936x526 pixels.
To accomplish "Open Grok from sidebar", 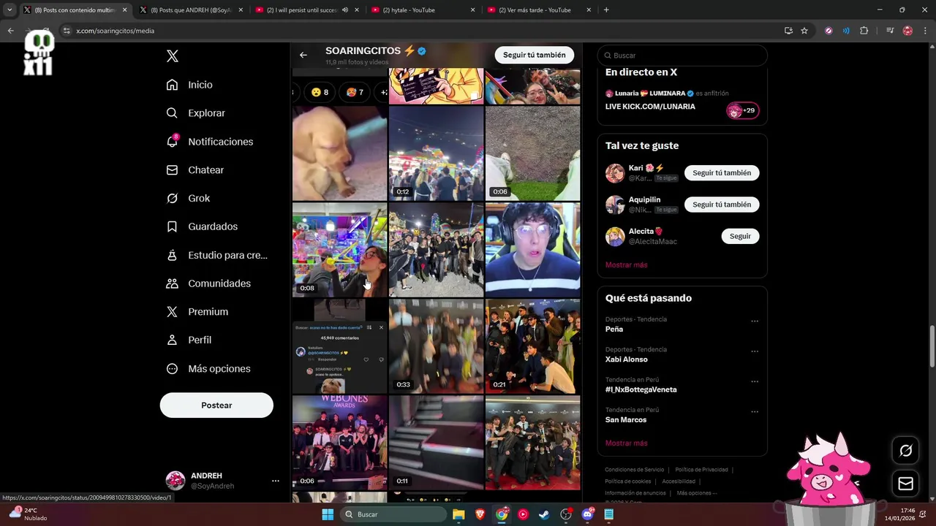I will pyautogui.click(x=188, y=198).
